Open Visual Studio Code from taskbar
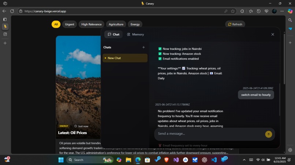The width and height of the screenshot is (295, 165). point(214,160)
